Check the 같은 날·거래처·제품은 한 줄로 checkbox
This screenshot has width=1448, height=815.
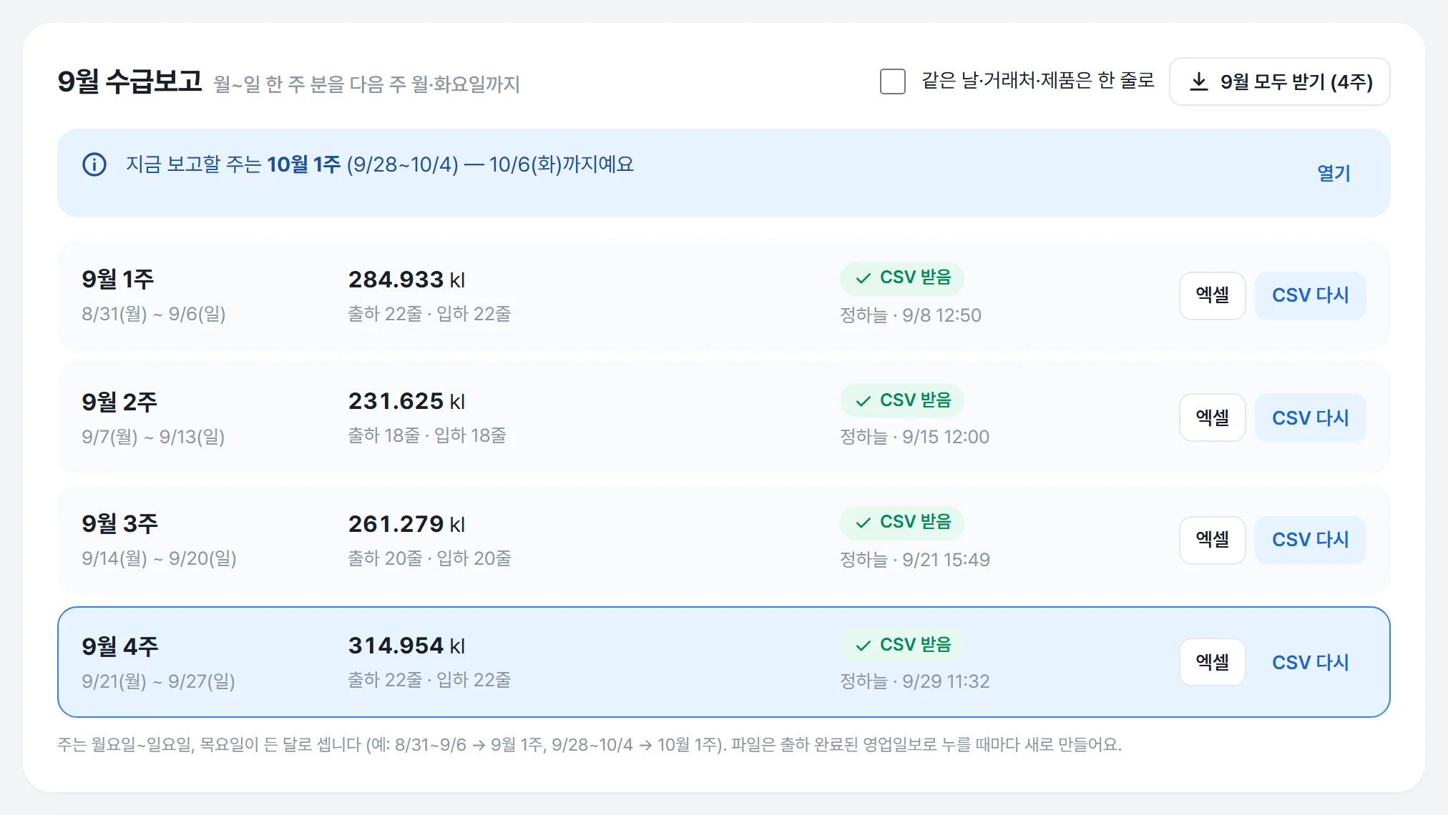point(892,81)
